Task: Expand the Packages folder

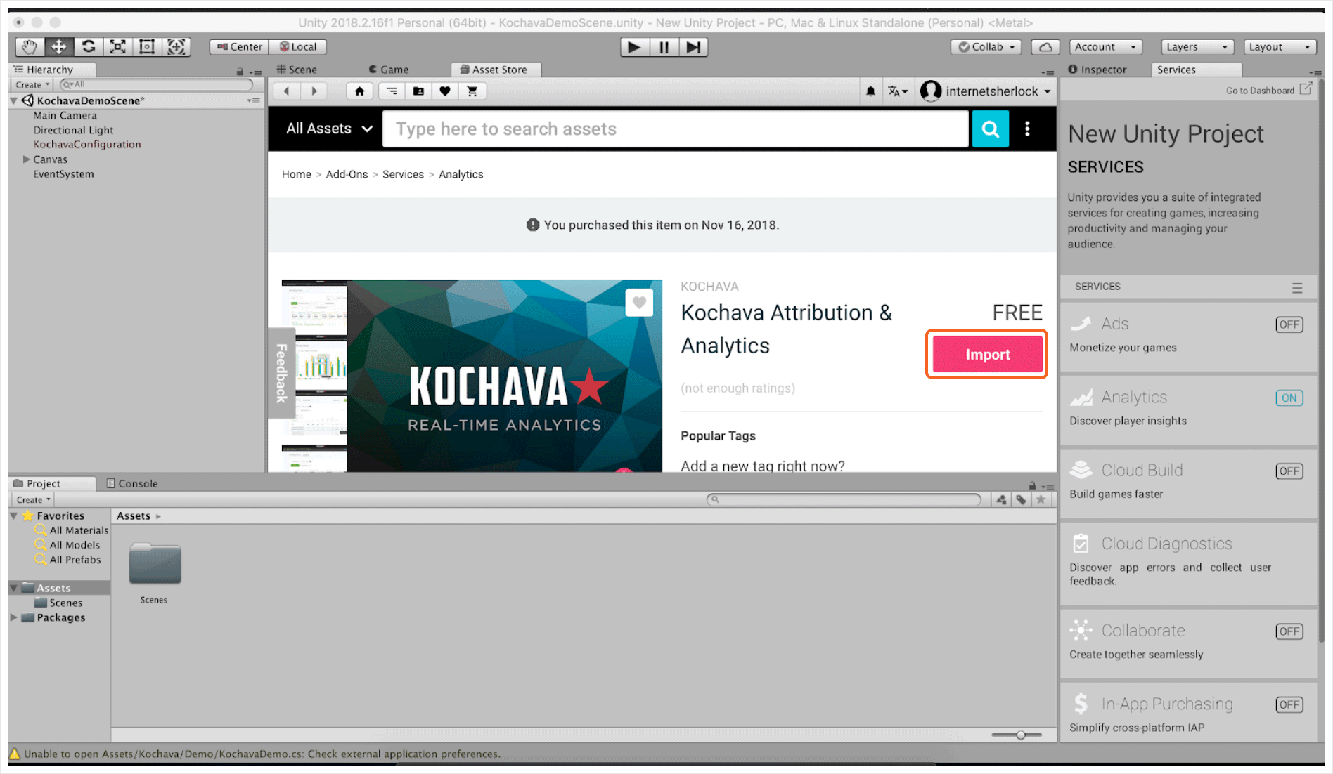Action: 13,617
